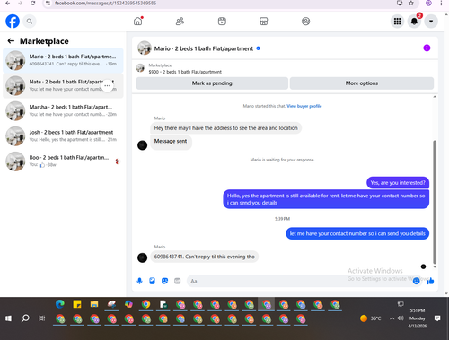
Task: Click the message with phone number 6098643741
Action: [205, 257]
